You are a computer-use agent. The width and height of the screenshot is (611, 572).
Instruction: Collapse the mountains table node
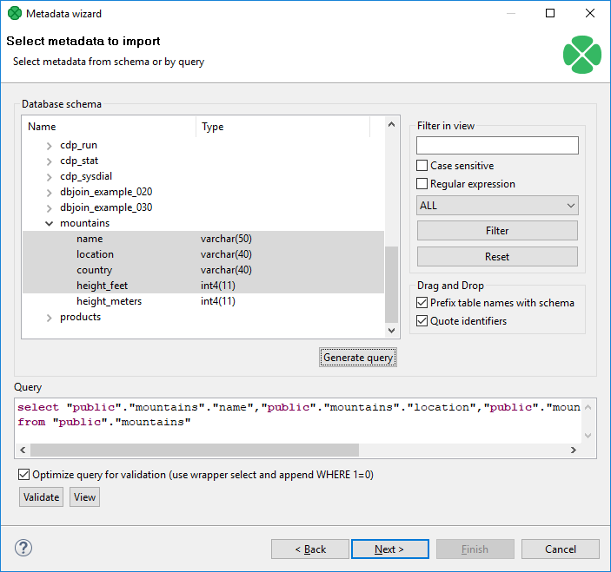[x=50, y=224]
